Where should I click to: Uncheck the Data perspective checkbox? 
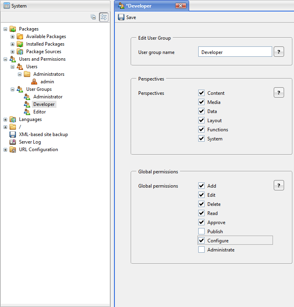point(201,111)
